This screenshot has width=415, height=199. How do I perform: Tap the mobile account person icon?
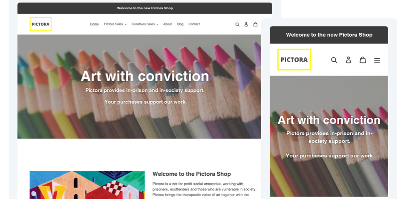pos(349,60)
